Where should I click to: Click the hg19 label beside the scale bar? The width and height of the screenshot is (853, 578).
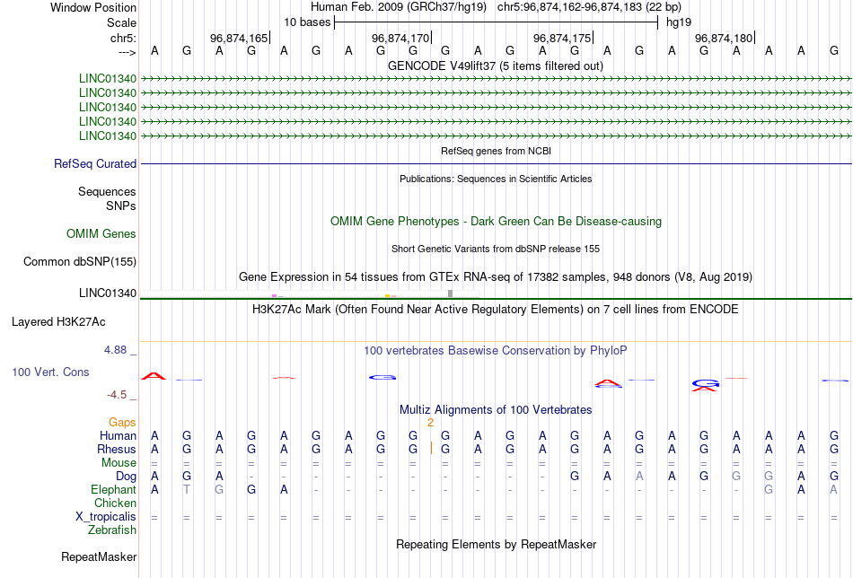[x=679, y=22]
